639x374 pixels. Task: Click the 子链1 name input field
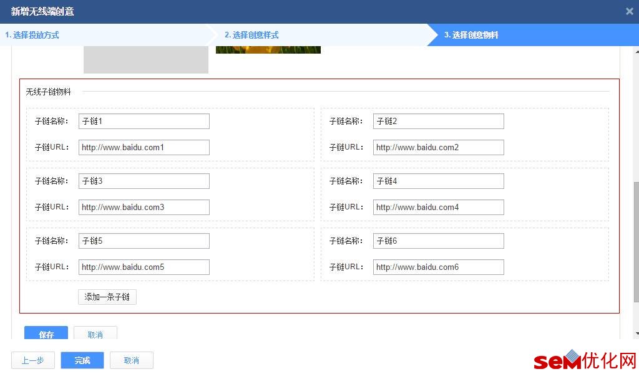(144, 122)
